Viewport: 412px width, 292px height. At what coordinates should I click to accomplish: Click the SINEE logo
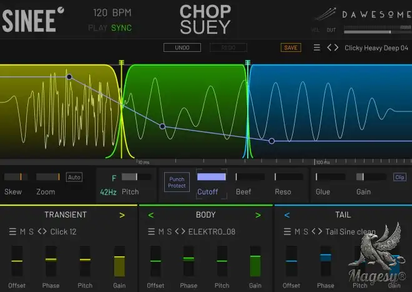click(33, 20)
